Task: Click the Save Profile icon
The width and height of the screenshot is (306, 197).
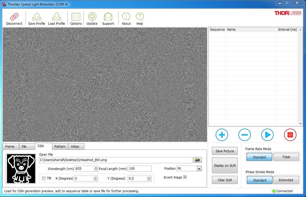Action: pyautogui.click(x=37, y=17)
